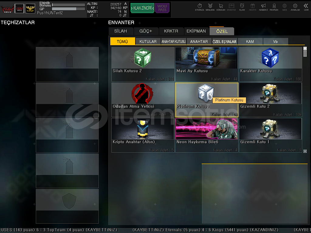The height and width of the screenshot is (233, 311).
Task: Click the NAKİT balance 74
Action: click(x=119, y=12)
